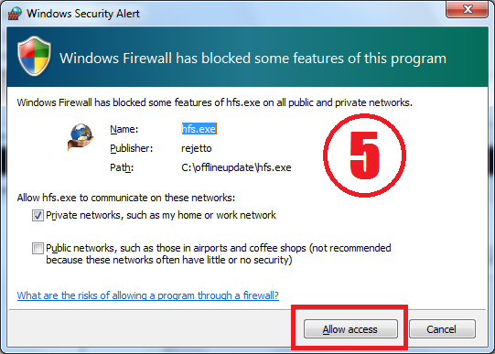Viewport: 495px width, 354px height.
Task: Click the hfs.exe globe-in-hand program icon
Action: 81,137
